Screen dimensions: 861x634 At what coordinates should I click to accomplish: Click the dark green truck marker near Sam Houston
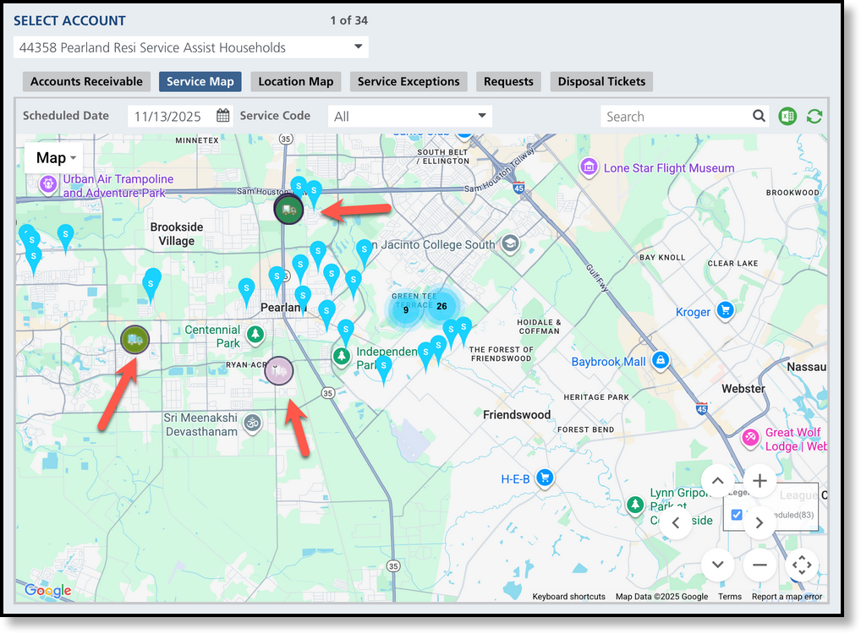click(288, 209)
